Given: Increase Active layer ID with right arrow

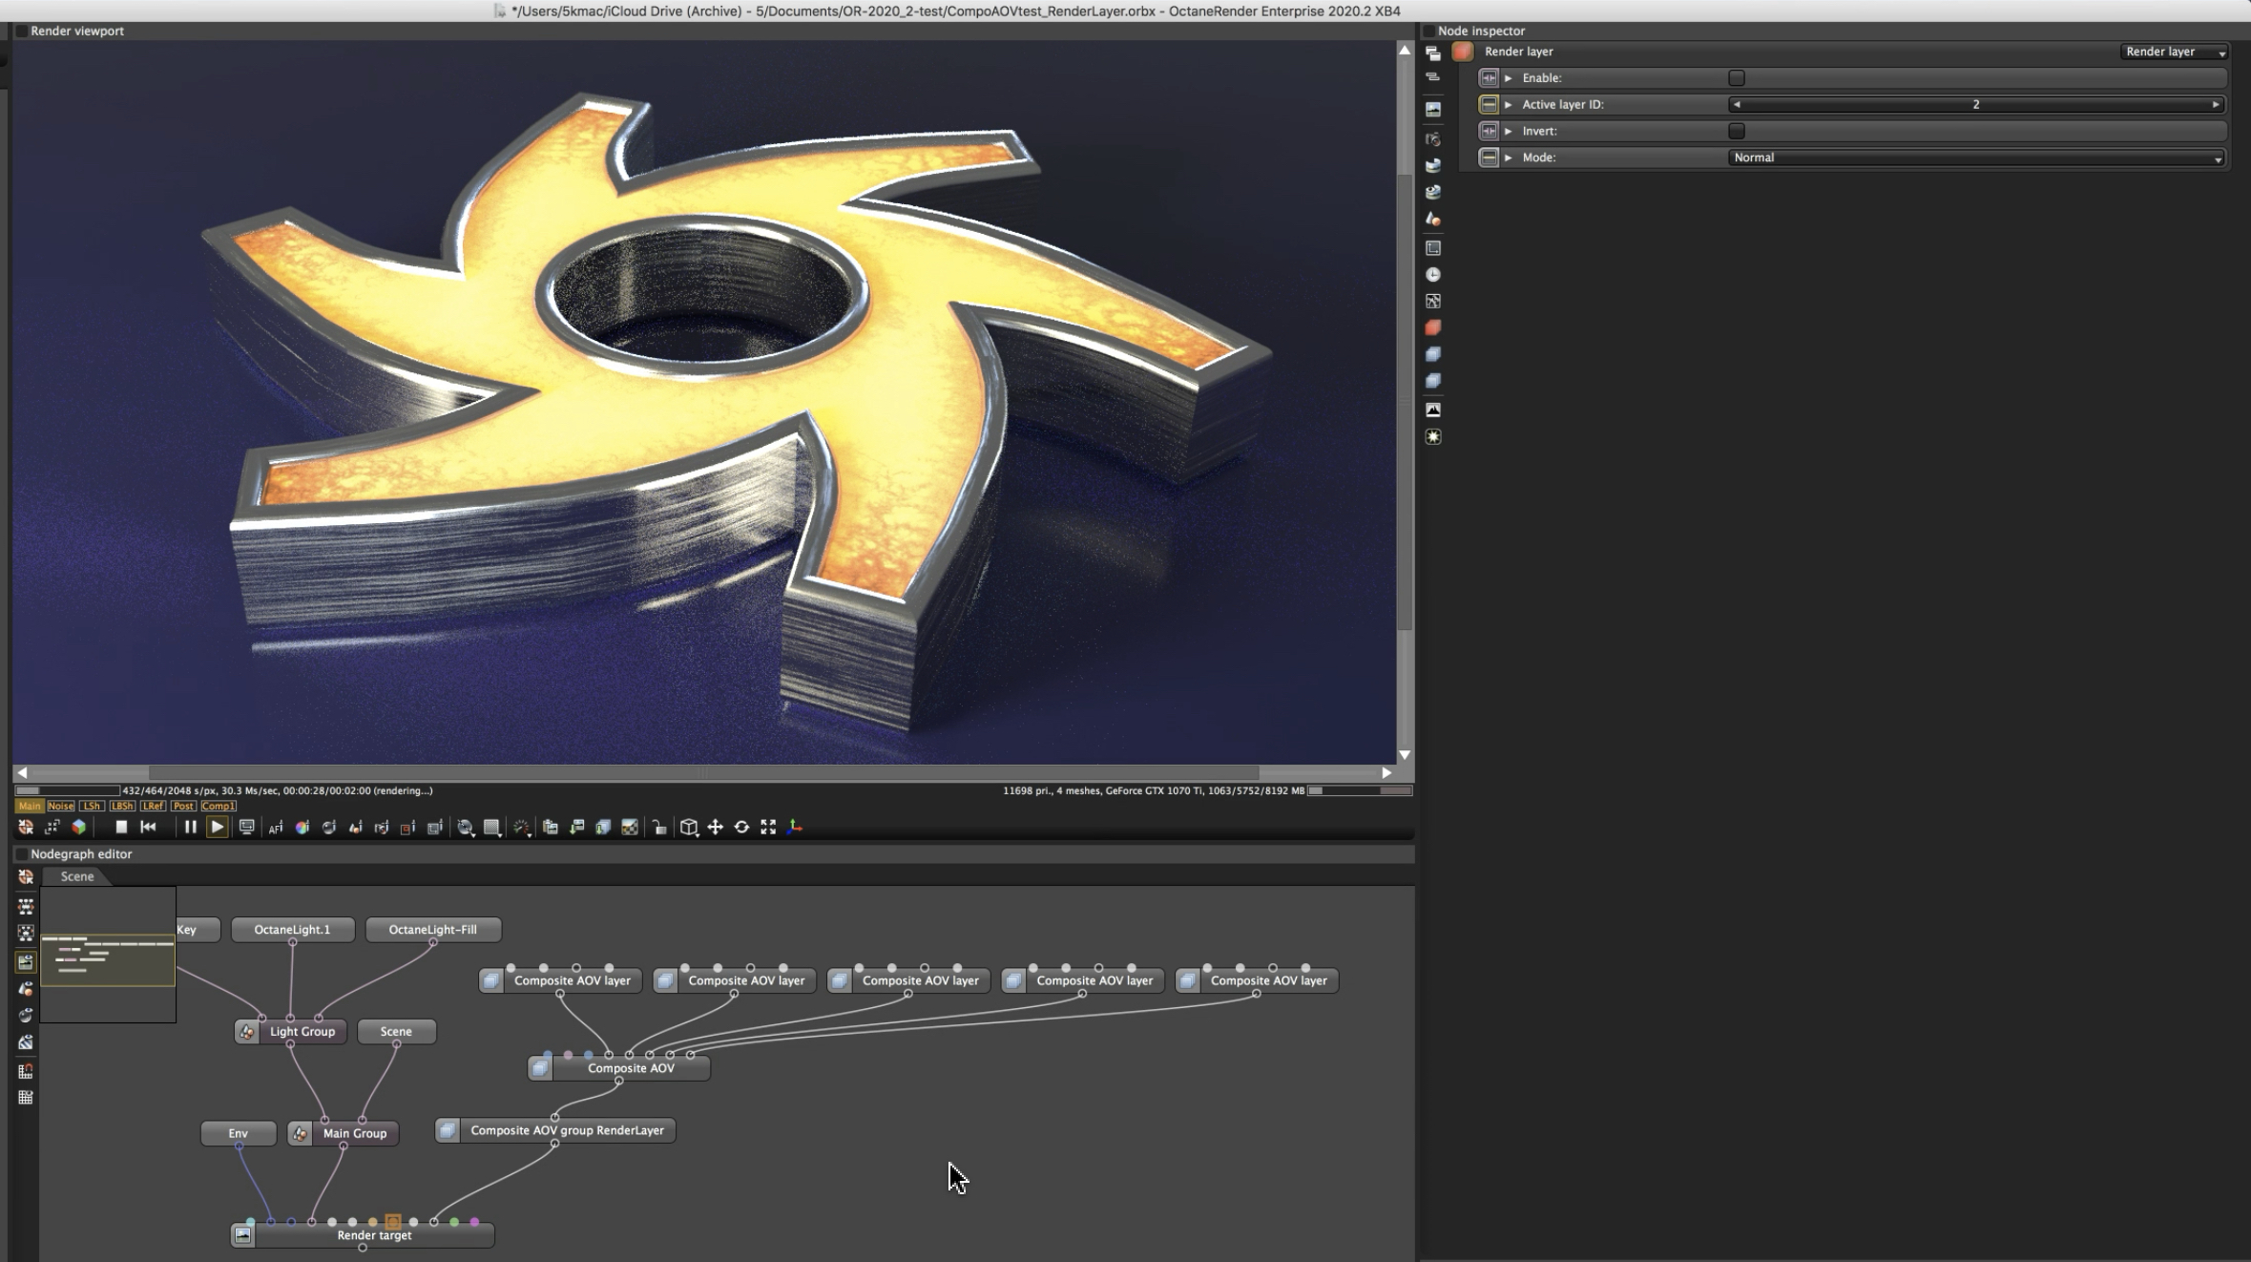Looking at the screenshot, I should (x=2216, y=105).
